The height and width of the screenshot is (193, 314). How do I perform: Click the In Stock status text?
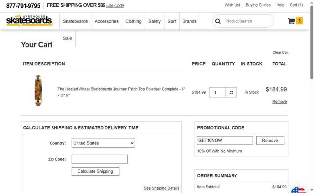pos(252,92)
